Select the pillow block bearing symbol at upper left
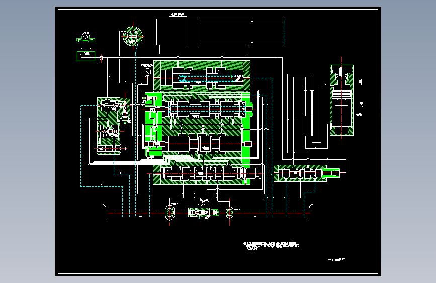The width and height of the screenshot is (436, 283). tap(85, 37)
